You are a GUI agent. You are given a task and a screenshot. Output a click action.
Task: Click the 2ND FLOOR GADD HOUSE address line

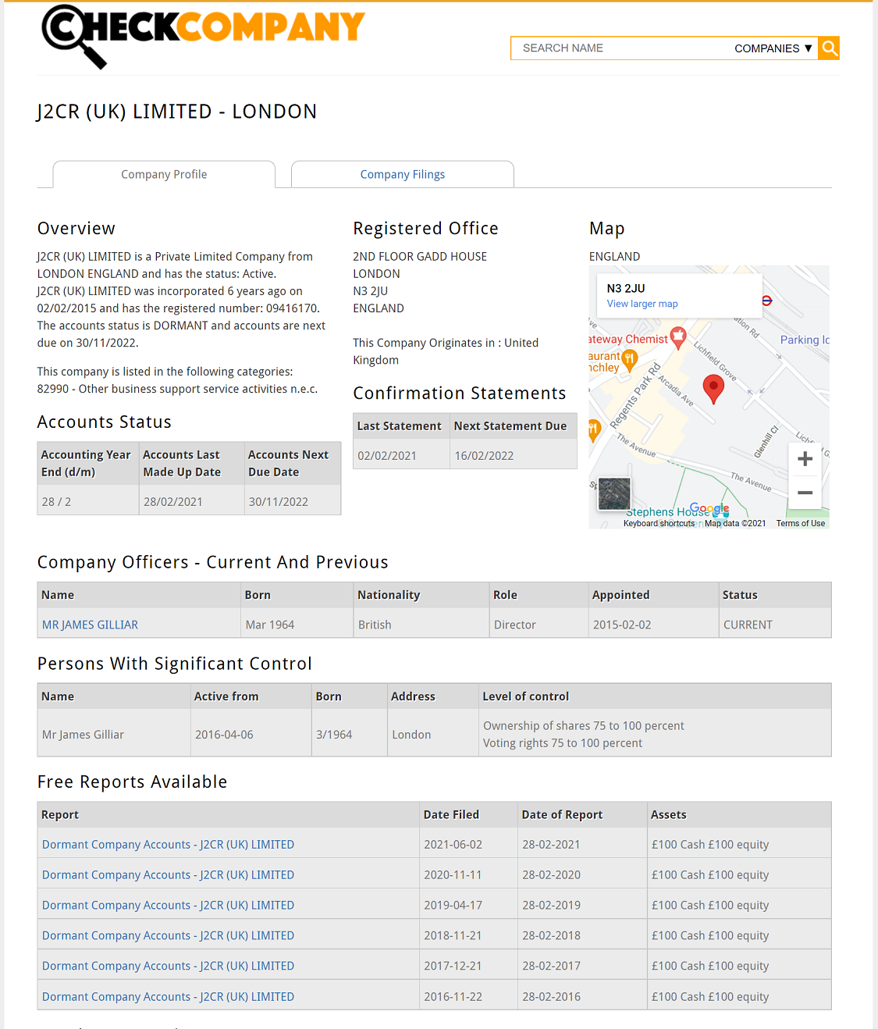coord(420,257)
